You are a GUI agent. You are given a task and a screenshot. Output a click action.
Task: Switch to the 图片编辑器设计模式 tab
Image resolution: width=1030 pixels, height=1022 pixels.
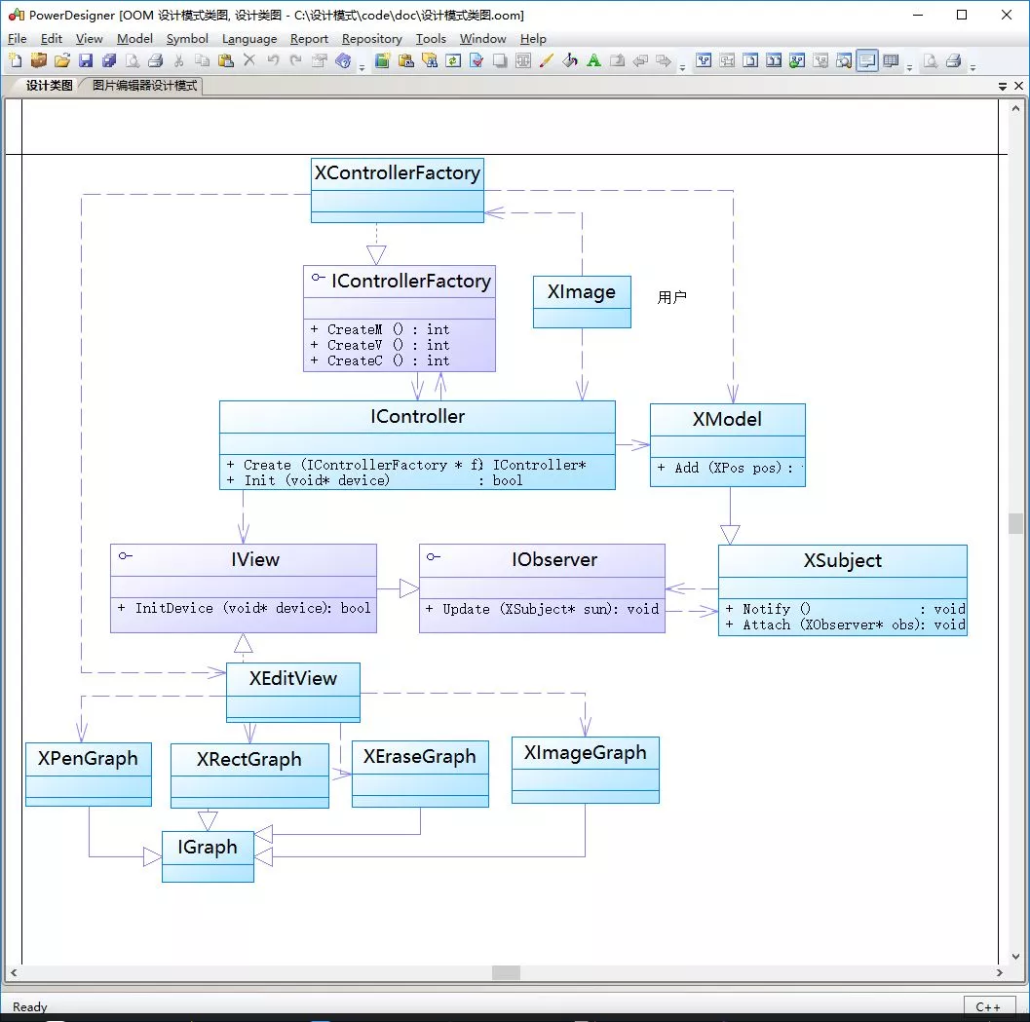point(144,86)
